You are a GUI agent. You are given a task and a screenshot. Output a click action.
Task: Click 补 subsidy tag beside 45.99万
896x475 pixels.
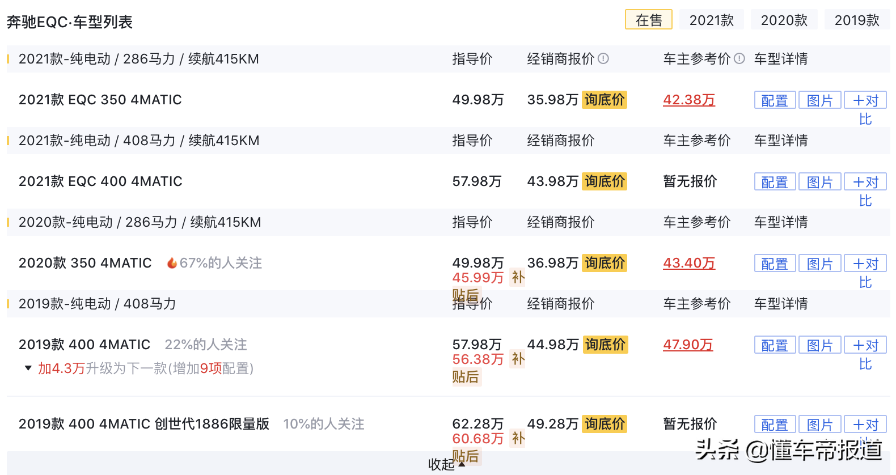click(x=518, y=277)
